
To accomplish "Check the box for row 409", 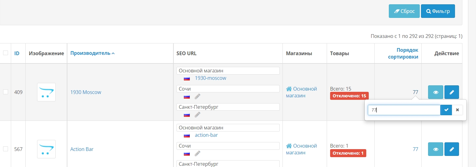I will click(x=6, y=92).
